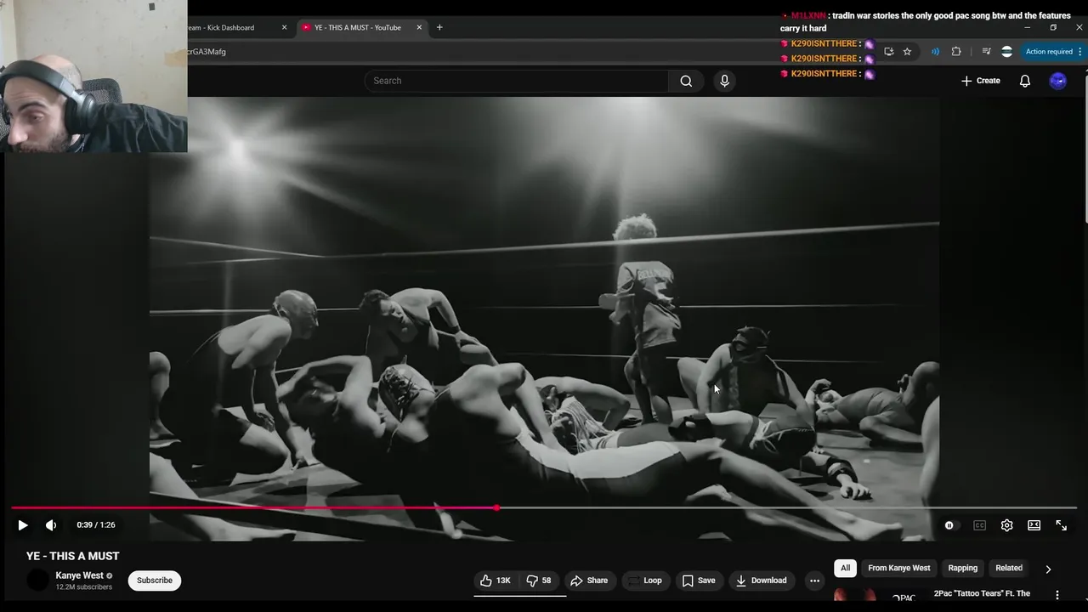This screenshot has height=612, width=1088.
Task: Open the YouTube account avatar menu
Action: (x=1057, y=81)
